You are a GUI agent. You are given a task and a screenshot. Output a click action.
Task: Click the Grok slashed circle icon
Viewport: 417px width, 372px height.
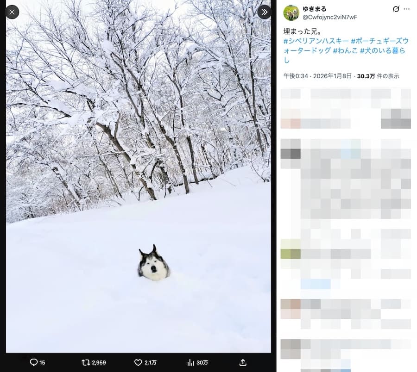tap(396, 9)
